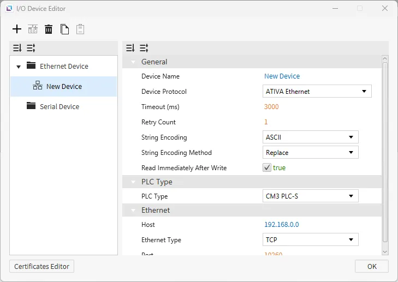Image resolution: width=398 pixels, height=282 pixels.
Task: Click the Paste clipboard icon
Action: [x=80, y=29]
